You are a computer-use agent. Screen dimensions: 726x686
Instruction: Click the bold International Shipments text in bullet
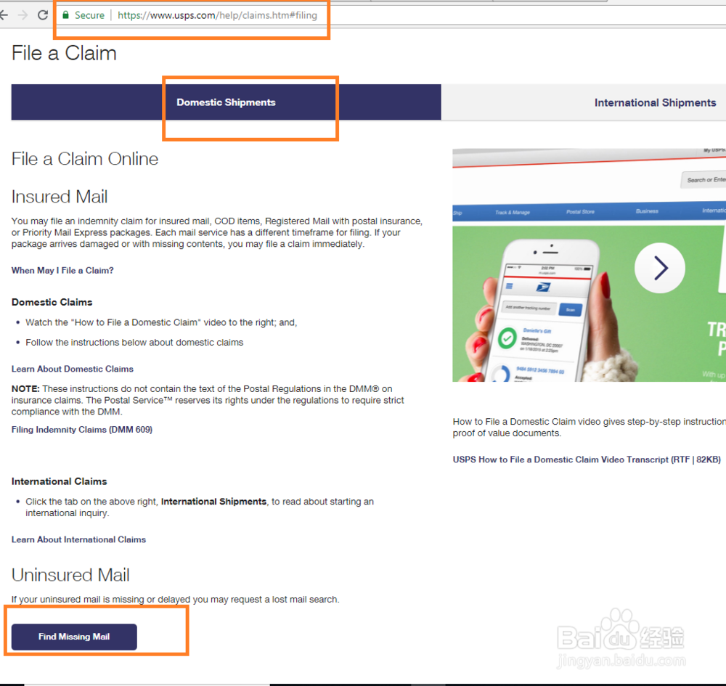213,502
